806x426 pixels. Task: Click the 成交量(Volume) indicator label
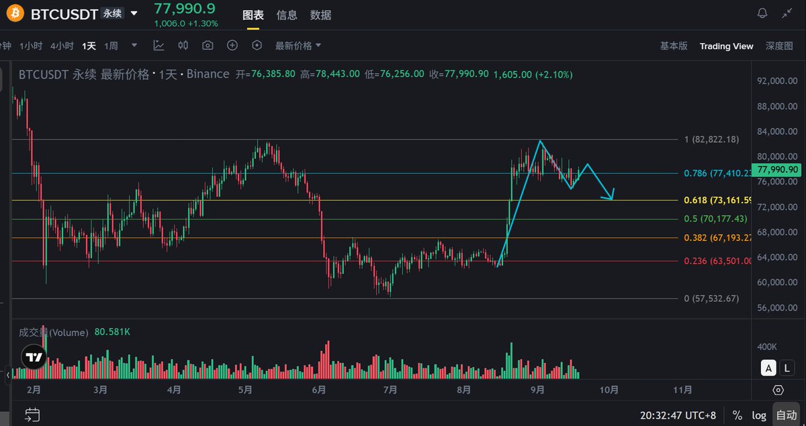click(x=54, y=332)
